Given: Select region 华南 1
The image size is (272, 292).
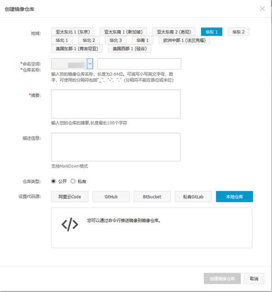Looking at the screenshot, I should coord(142,40).
